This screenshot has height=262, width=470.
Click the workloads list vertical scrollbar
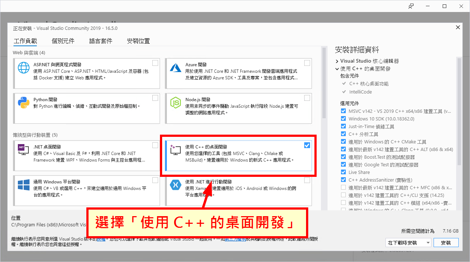click(x=324, y=84)
